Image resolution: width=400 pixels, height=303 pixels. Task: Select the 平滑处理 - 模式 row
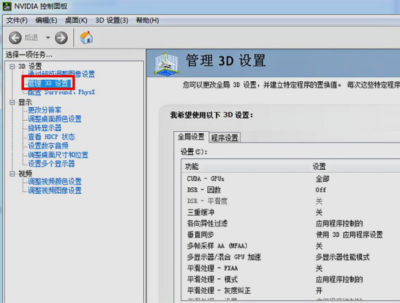[x=291, y=280]
